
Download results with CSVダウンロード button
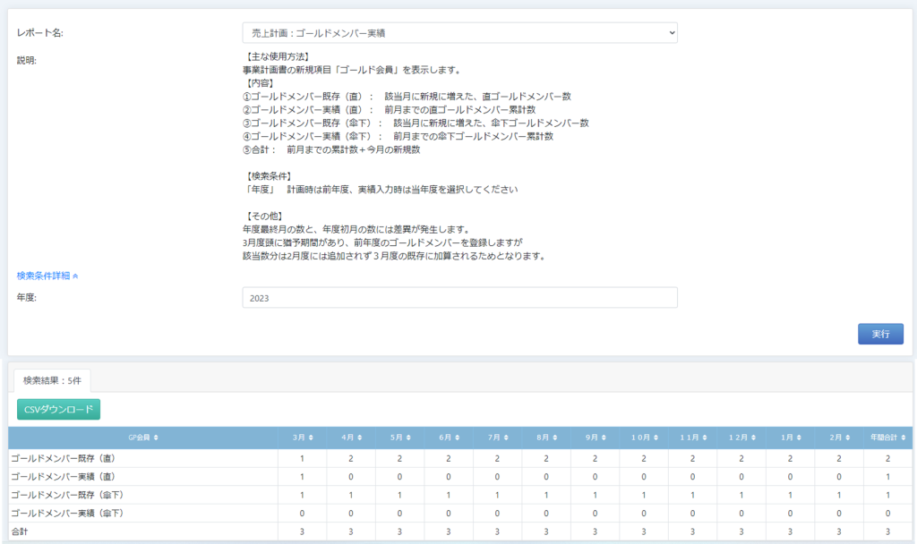tap(58, 410)
